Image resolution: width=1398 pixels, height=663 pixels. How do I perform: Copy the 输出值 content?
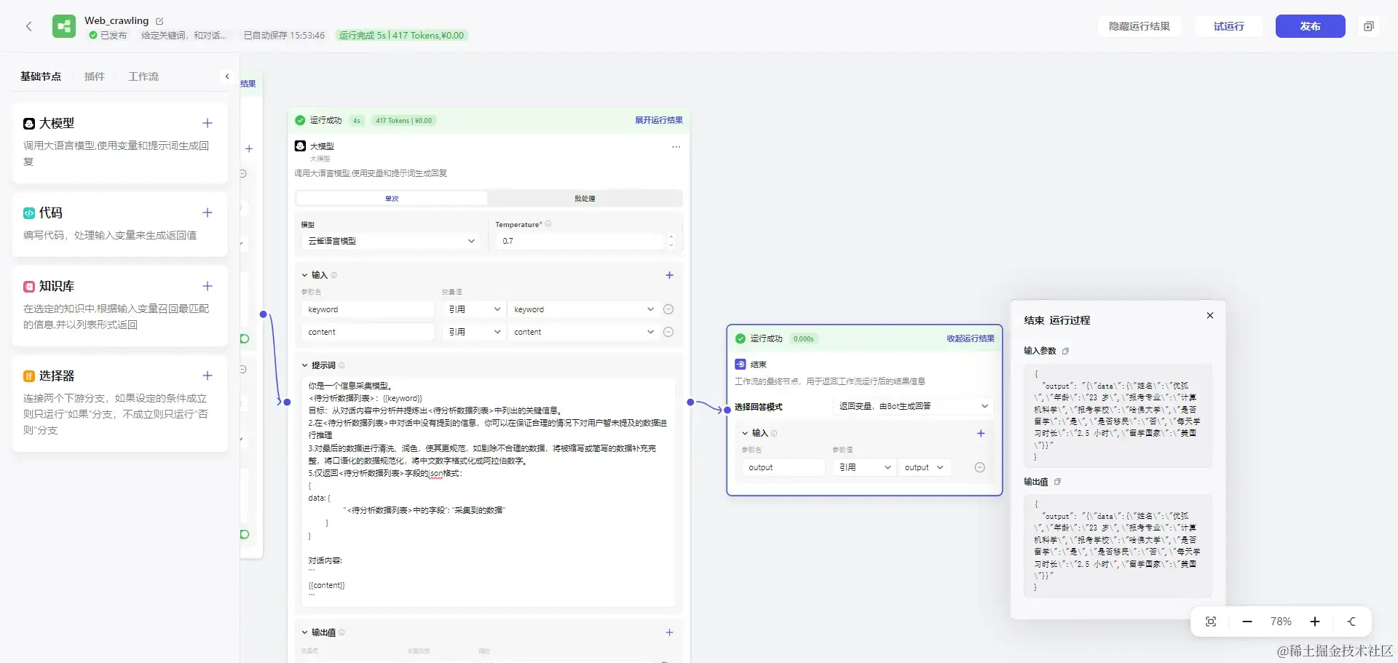pyautogui.click(x=1058, y=482)
